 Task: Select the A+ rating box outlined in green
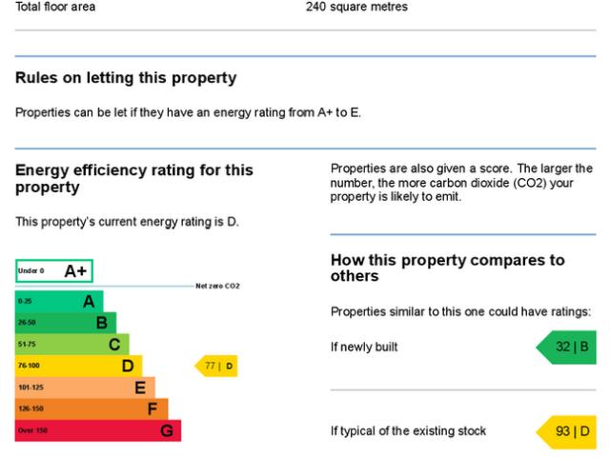click(53, 271)
